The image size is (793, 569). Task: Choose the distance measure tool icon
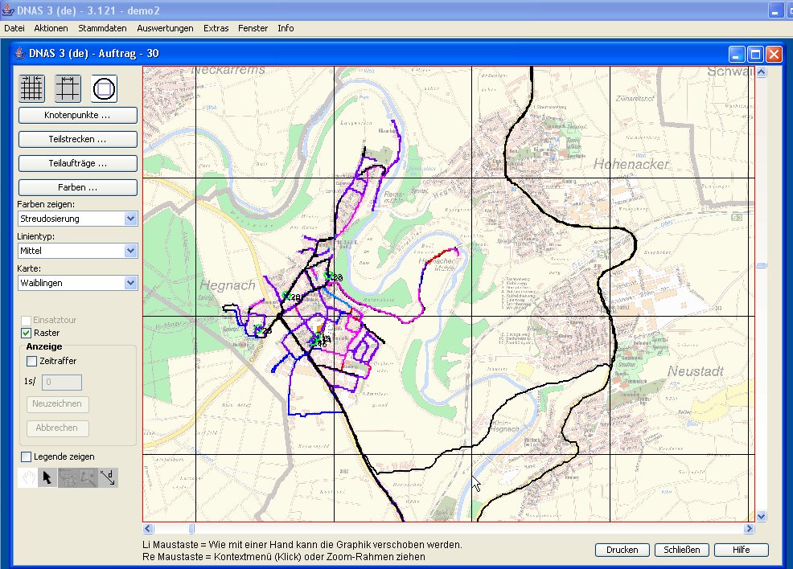(x=109, y=477)
